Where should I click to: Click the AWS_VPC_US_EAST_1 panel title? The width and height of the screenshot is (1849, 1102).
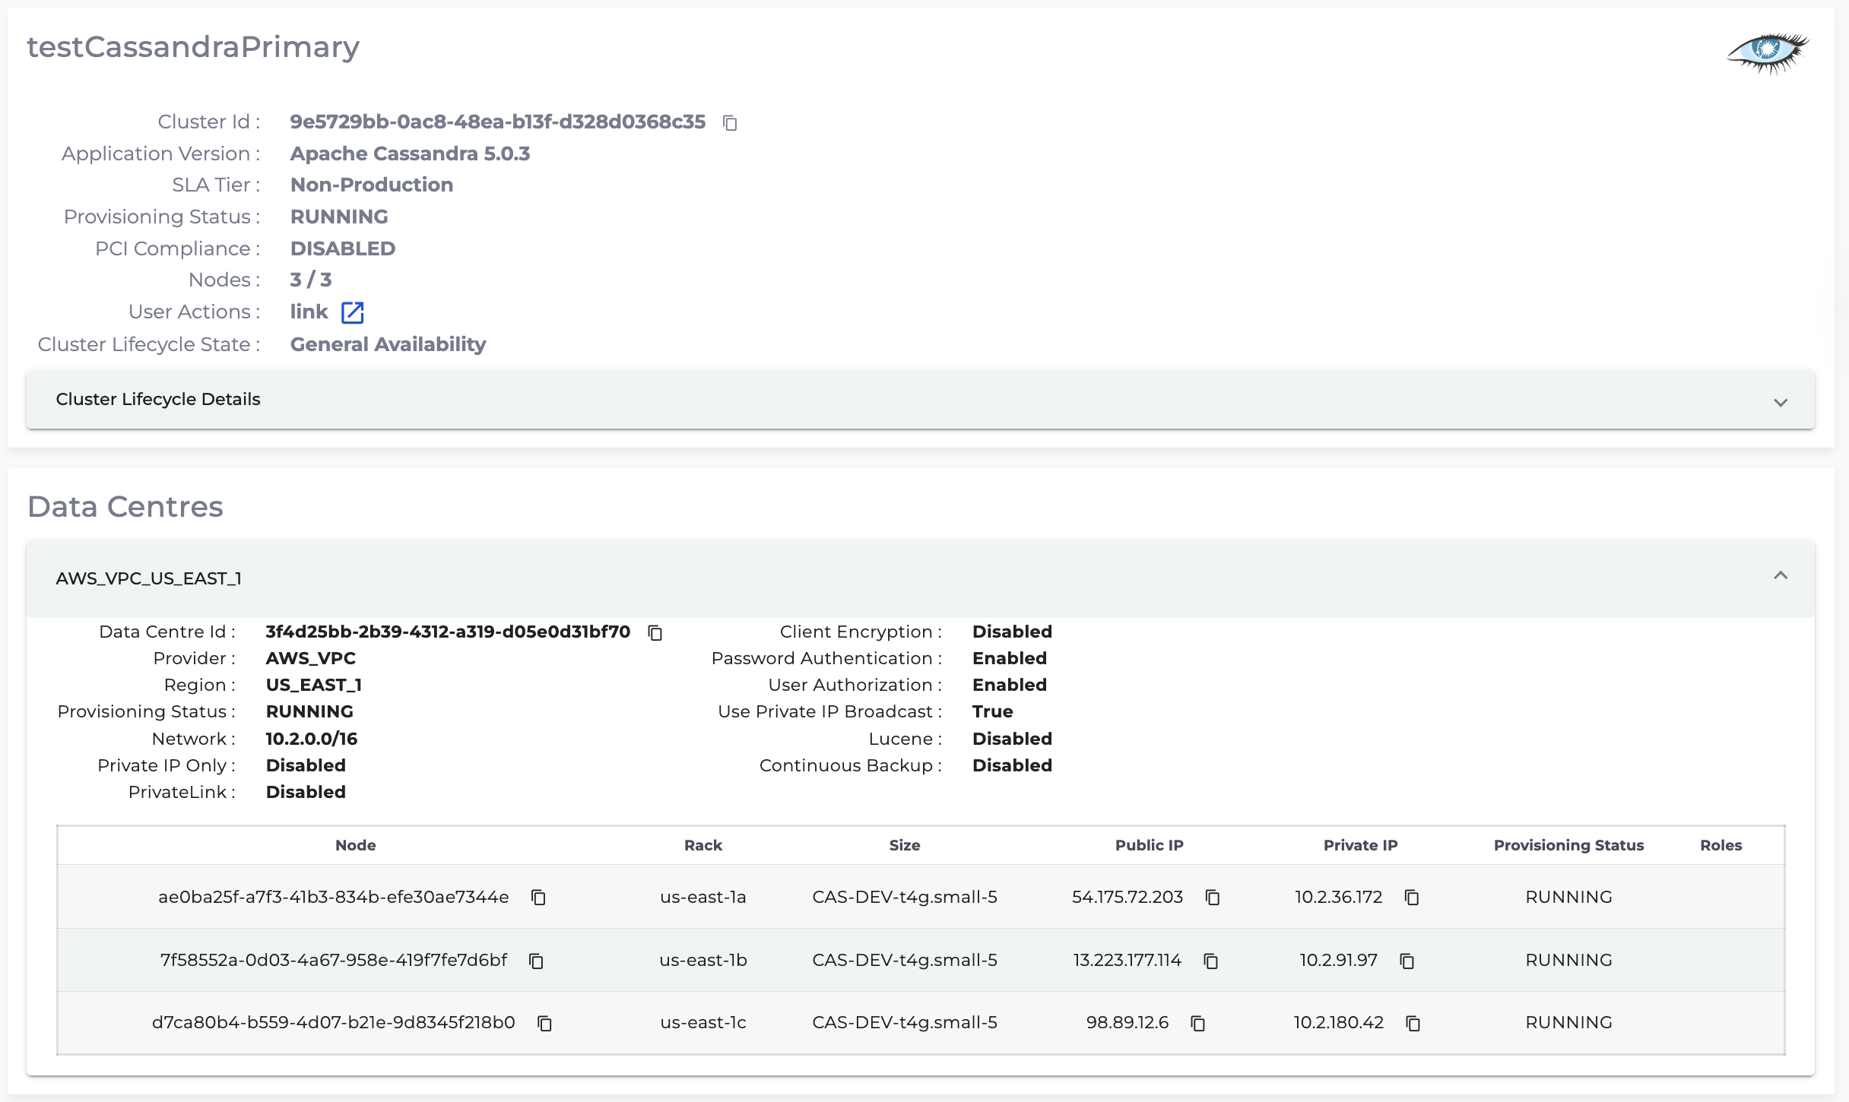(149, 578)
